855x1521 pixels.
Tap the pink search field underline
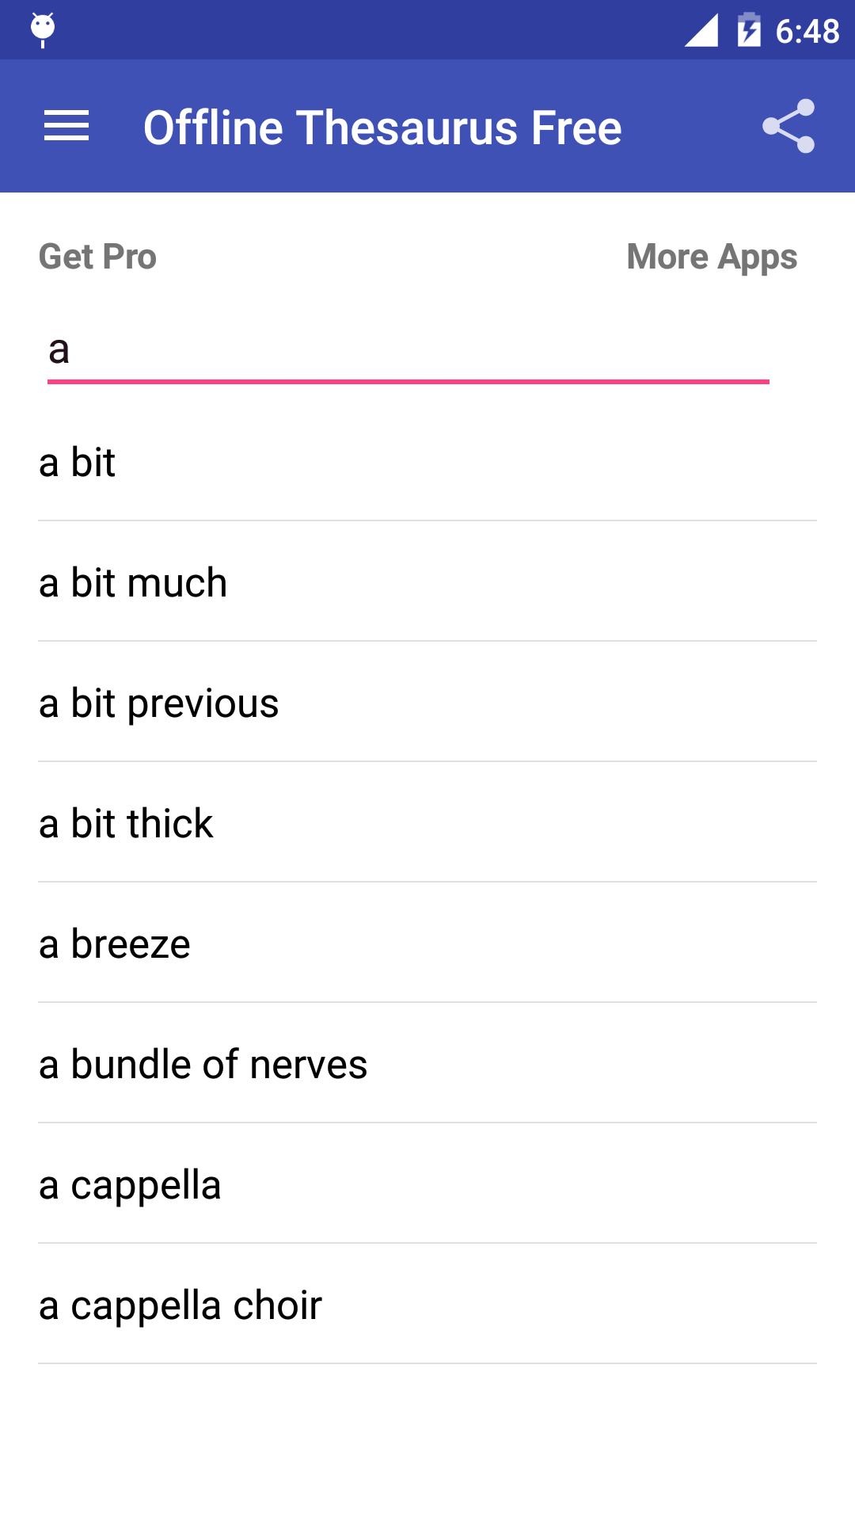pyautogui.click(x=408, y=381)
